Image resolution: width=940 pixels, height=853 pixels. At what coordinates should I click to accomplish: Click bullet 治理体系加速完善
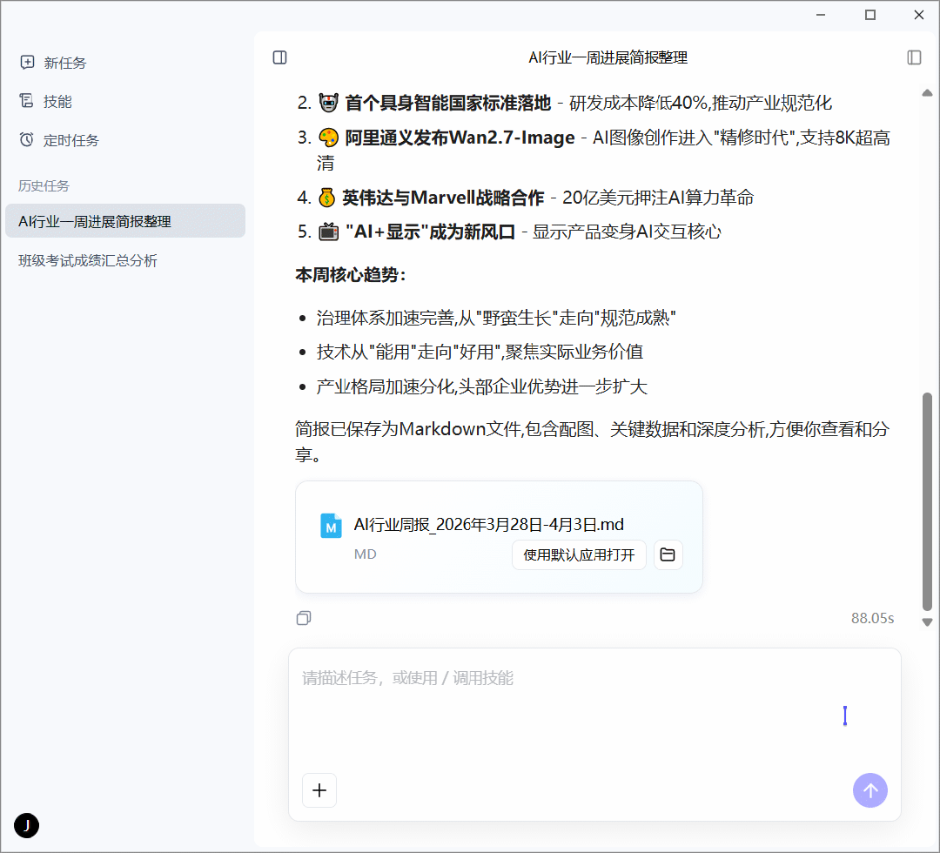[496, 318]
